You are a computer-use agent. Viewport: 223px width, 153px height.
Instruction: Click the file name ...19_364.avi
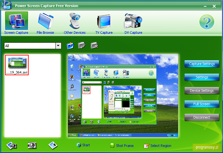pos(17,72)
